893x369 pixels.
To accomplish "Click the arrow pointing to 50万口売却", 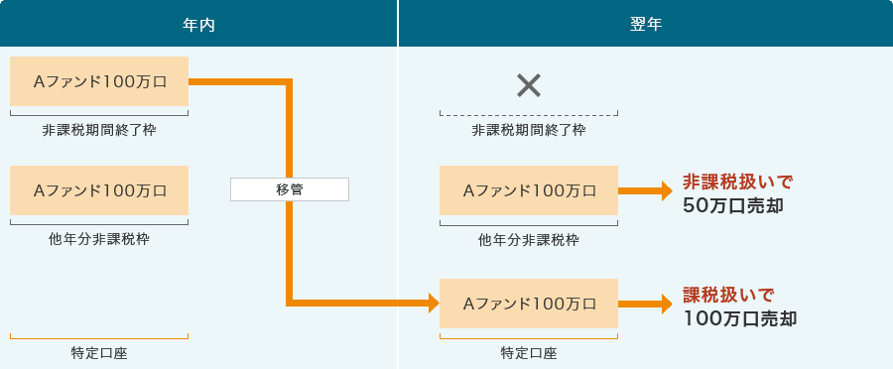I will pyautogui.click(x=645, y=190).
